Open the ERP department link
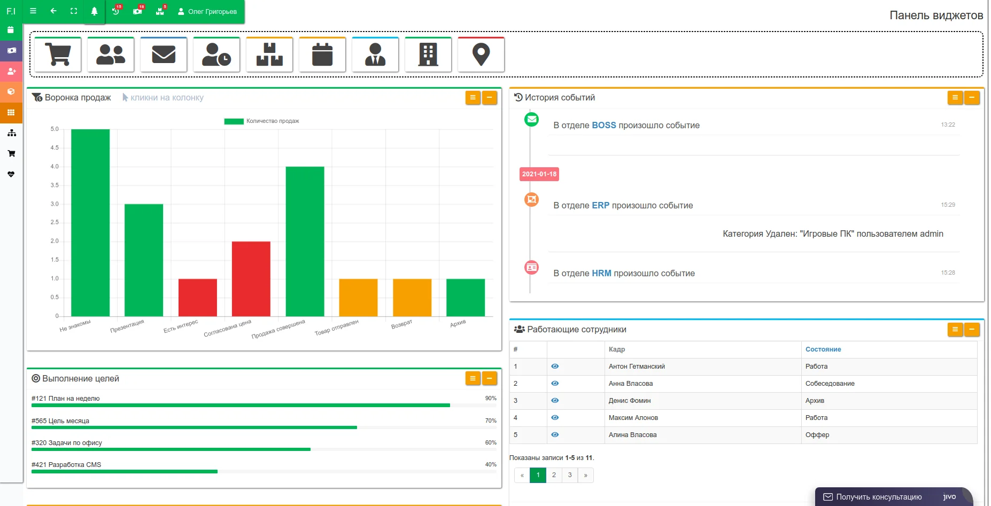Viewport: 991px width, 506px height. pyautogui.click(x=600, y=205)
